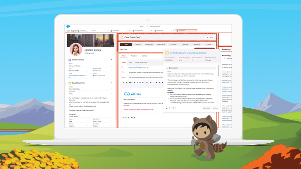Switch to the Details tab
Screen dimensions: 301x169
click(145, 56)
